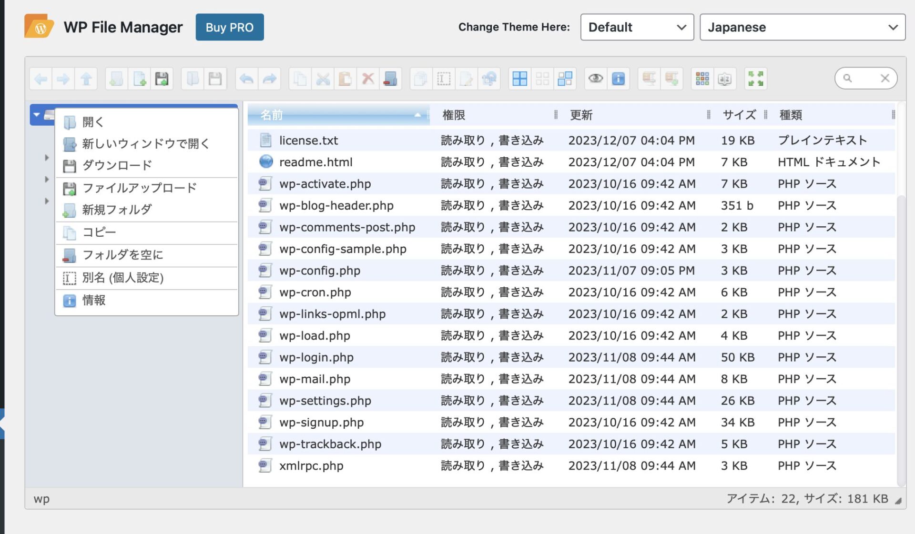915x534 pixels.
Task: Select the wp-config.php file row
Action: (319, 271)
